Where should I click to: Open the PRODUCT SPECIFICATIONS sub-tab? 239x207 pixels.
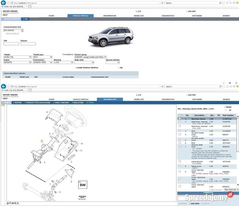[x=38, y=103]
